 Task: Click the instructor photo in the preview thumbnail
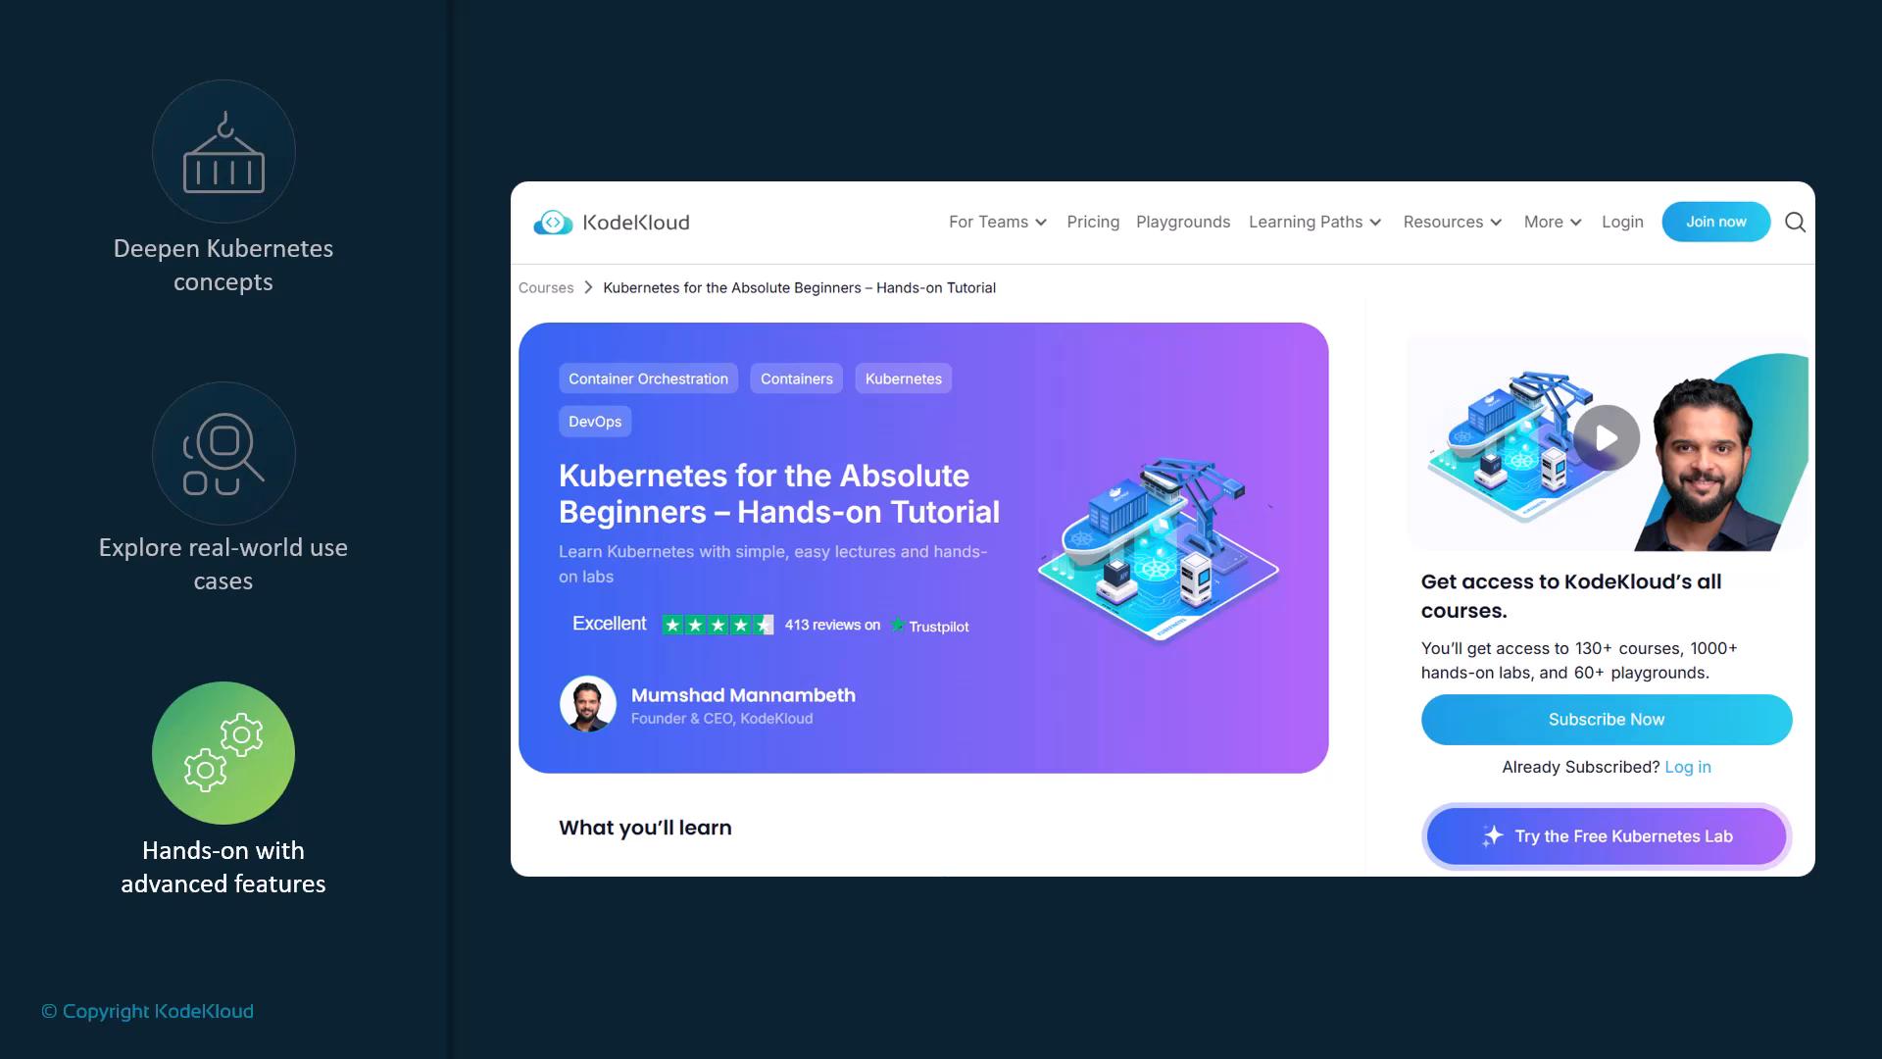point(1704,464)
